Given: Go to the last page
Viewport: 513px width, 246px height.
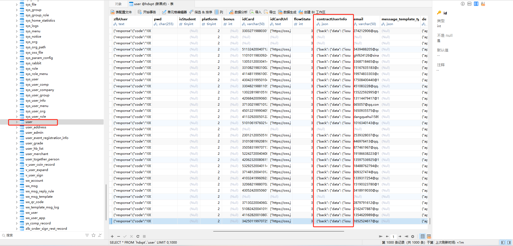Looking at the screenshot, I should click(x=406, y=236).
